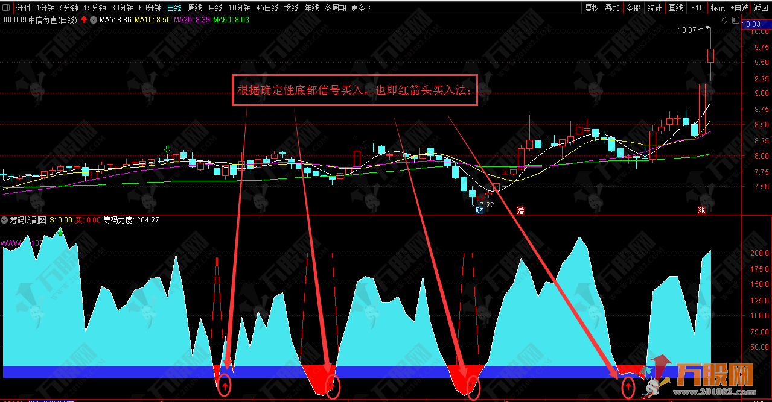Open the main chart indicator dropdown circle
This screenshot has width=772, height=402.
(94, 20)
